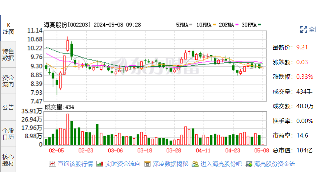This screenshot has width=316, height=172.
Task: Switch to the 特色数据 tab
Action: 8,54
